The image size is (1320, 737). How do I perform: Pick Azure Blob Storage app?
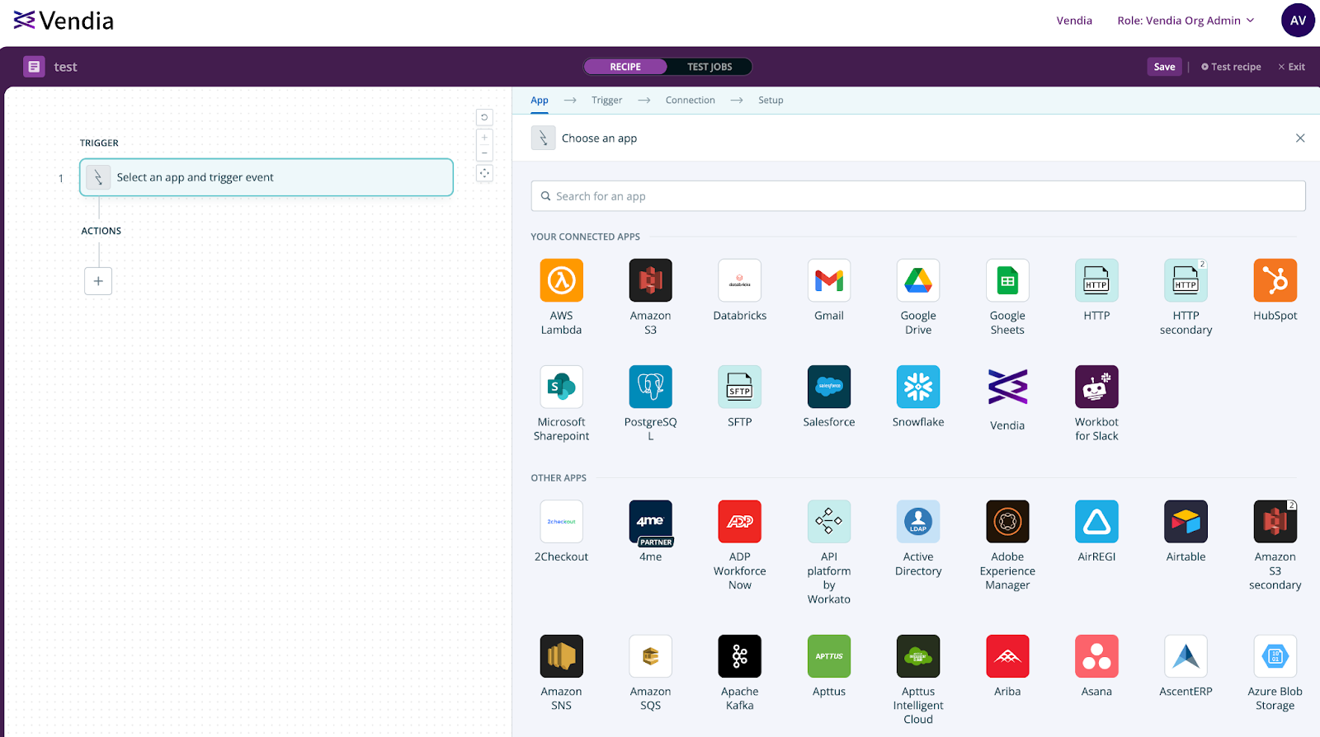1275,655
